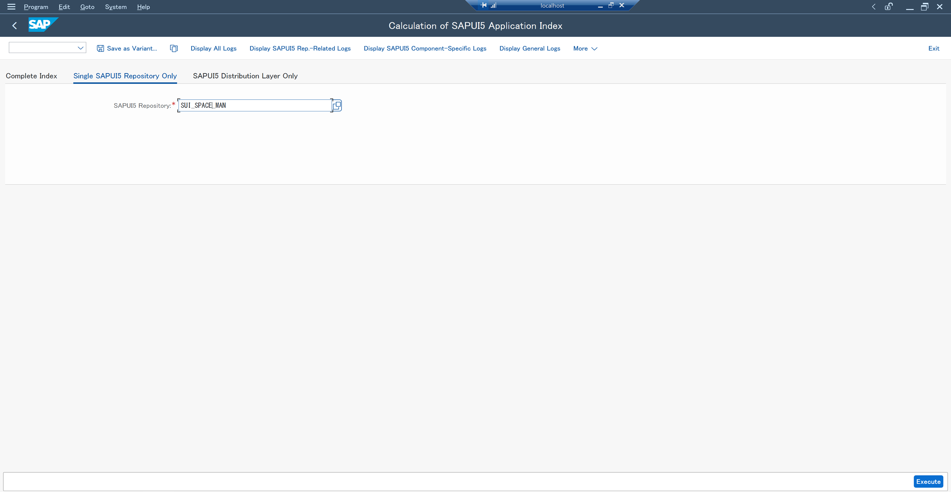Viewport: 951px width, 492px height.
Task: Click Exit to leave the transaction
Action: point(934,48)
